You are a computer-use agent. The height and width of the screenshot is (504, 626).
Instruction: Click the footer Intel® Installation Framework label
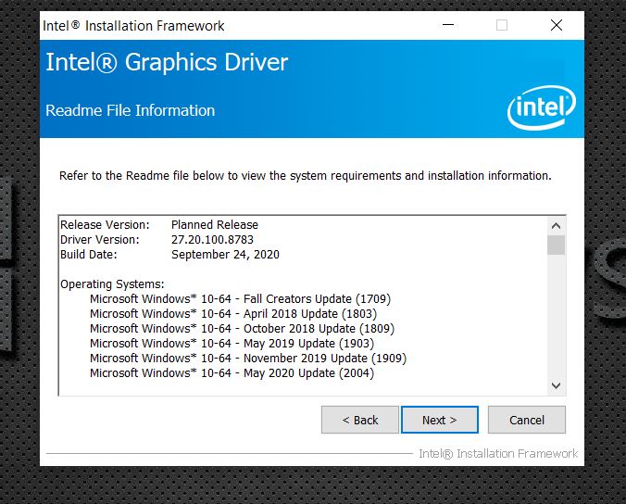point(498,454)
